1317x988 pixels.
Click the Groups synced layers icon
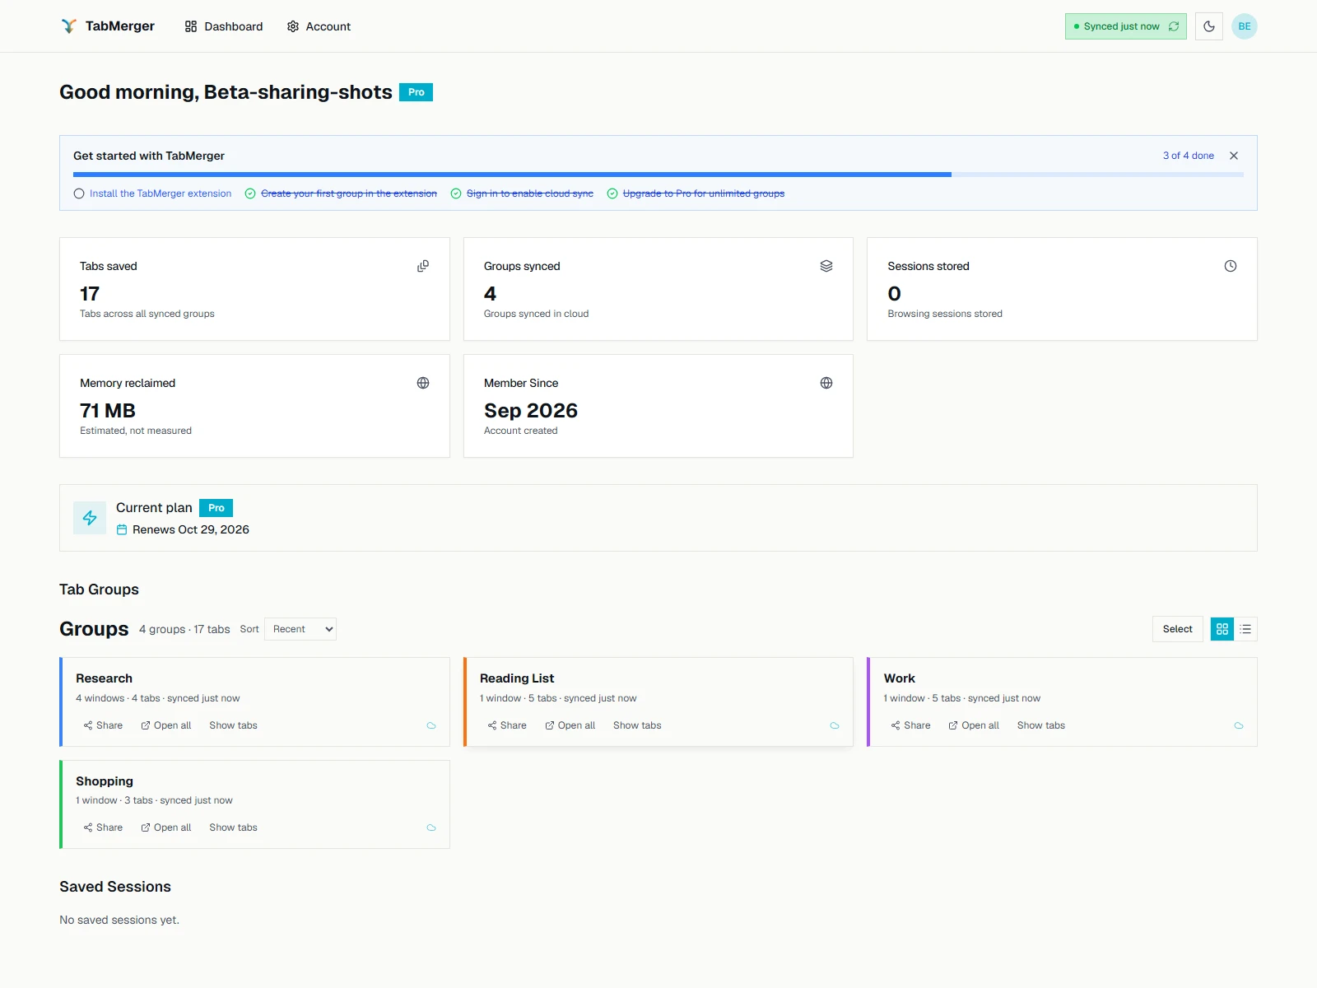(826, 266)
